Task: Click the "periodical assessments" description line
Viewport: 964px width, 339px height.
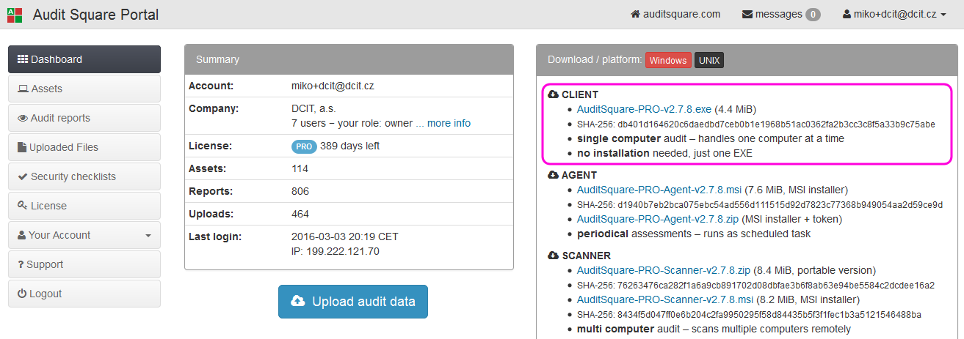Action: 694,234
